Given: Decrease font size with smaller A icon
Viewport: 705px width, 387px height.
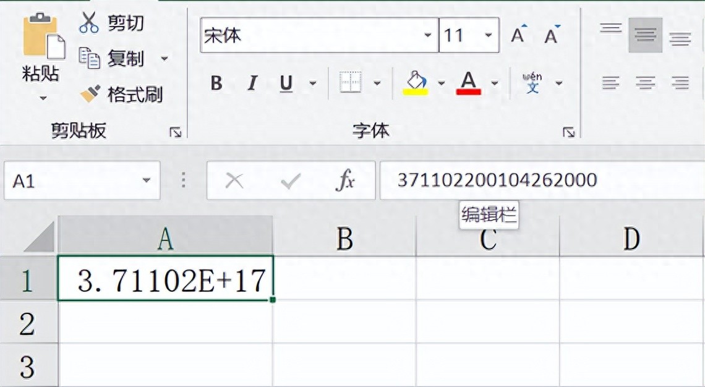Looking at the screenshot, I should [552, 35].
